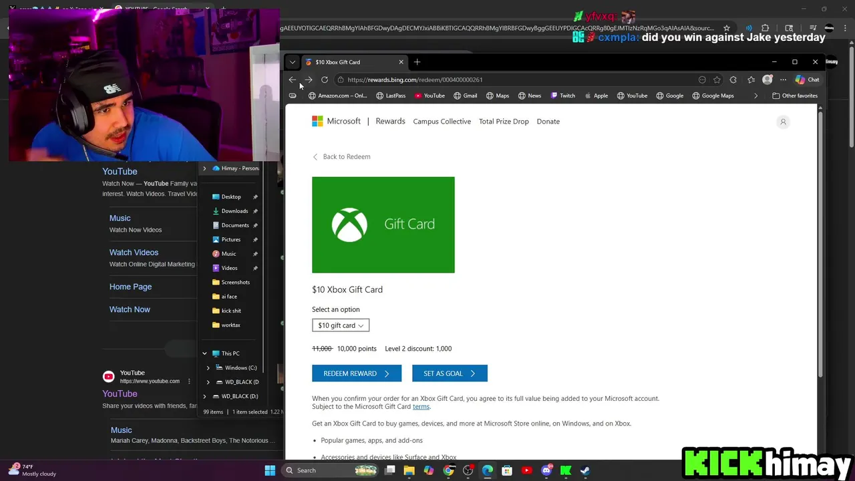Open Edge profile avatar

click(x=767, y=79)
